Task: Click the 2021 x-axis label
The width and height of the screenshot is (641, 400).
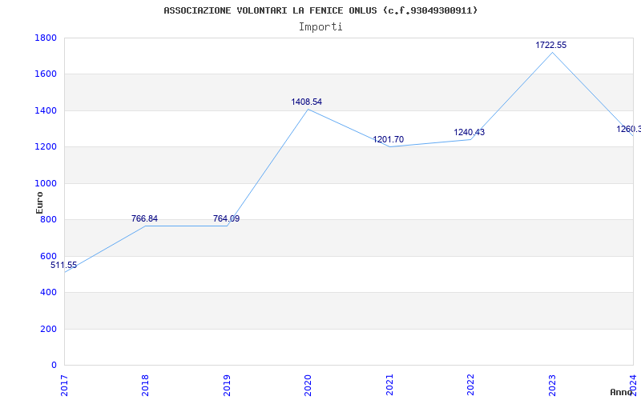Action: [389, 385]
